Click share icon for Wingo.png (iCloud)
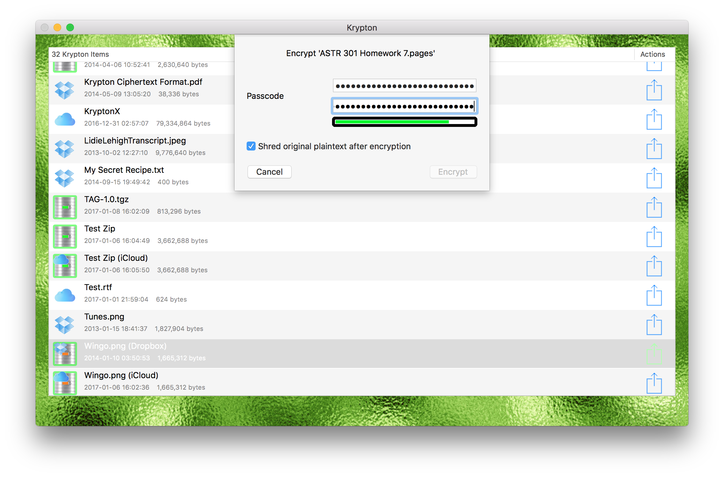724x477 pixels. (654, 384)
